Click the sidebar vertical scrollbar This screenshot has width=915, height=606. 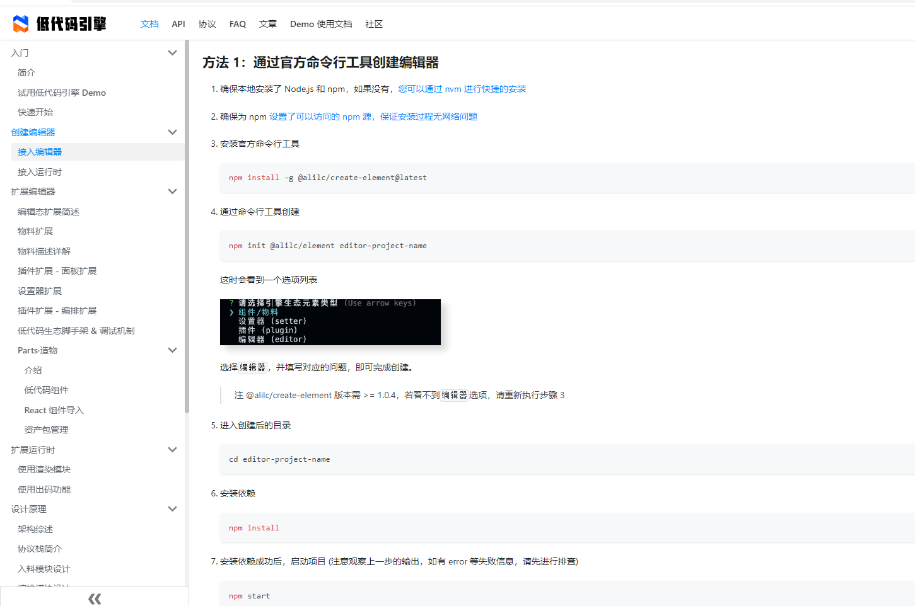(187, 227)
